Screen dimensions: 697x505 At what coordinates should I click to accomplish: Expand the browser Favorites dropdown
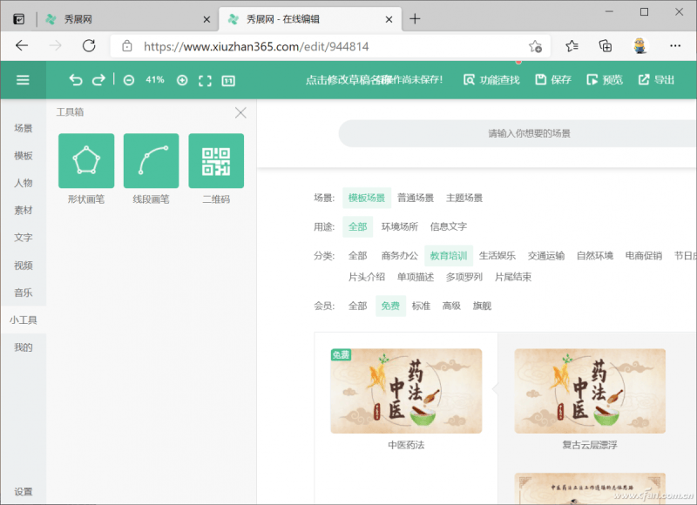pos(571,45)
